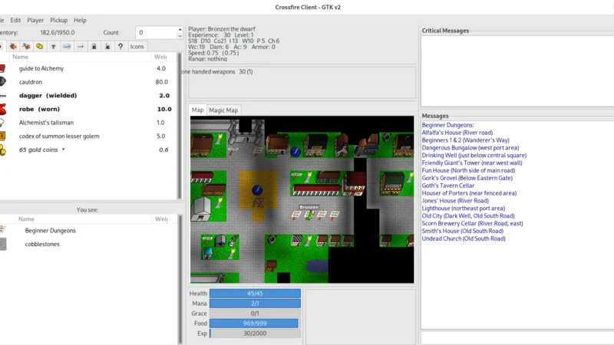Select the guide to Alchemy row

88,68
